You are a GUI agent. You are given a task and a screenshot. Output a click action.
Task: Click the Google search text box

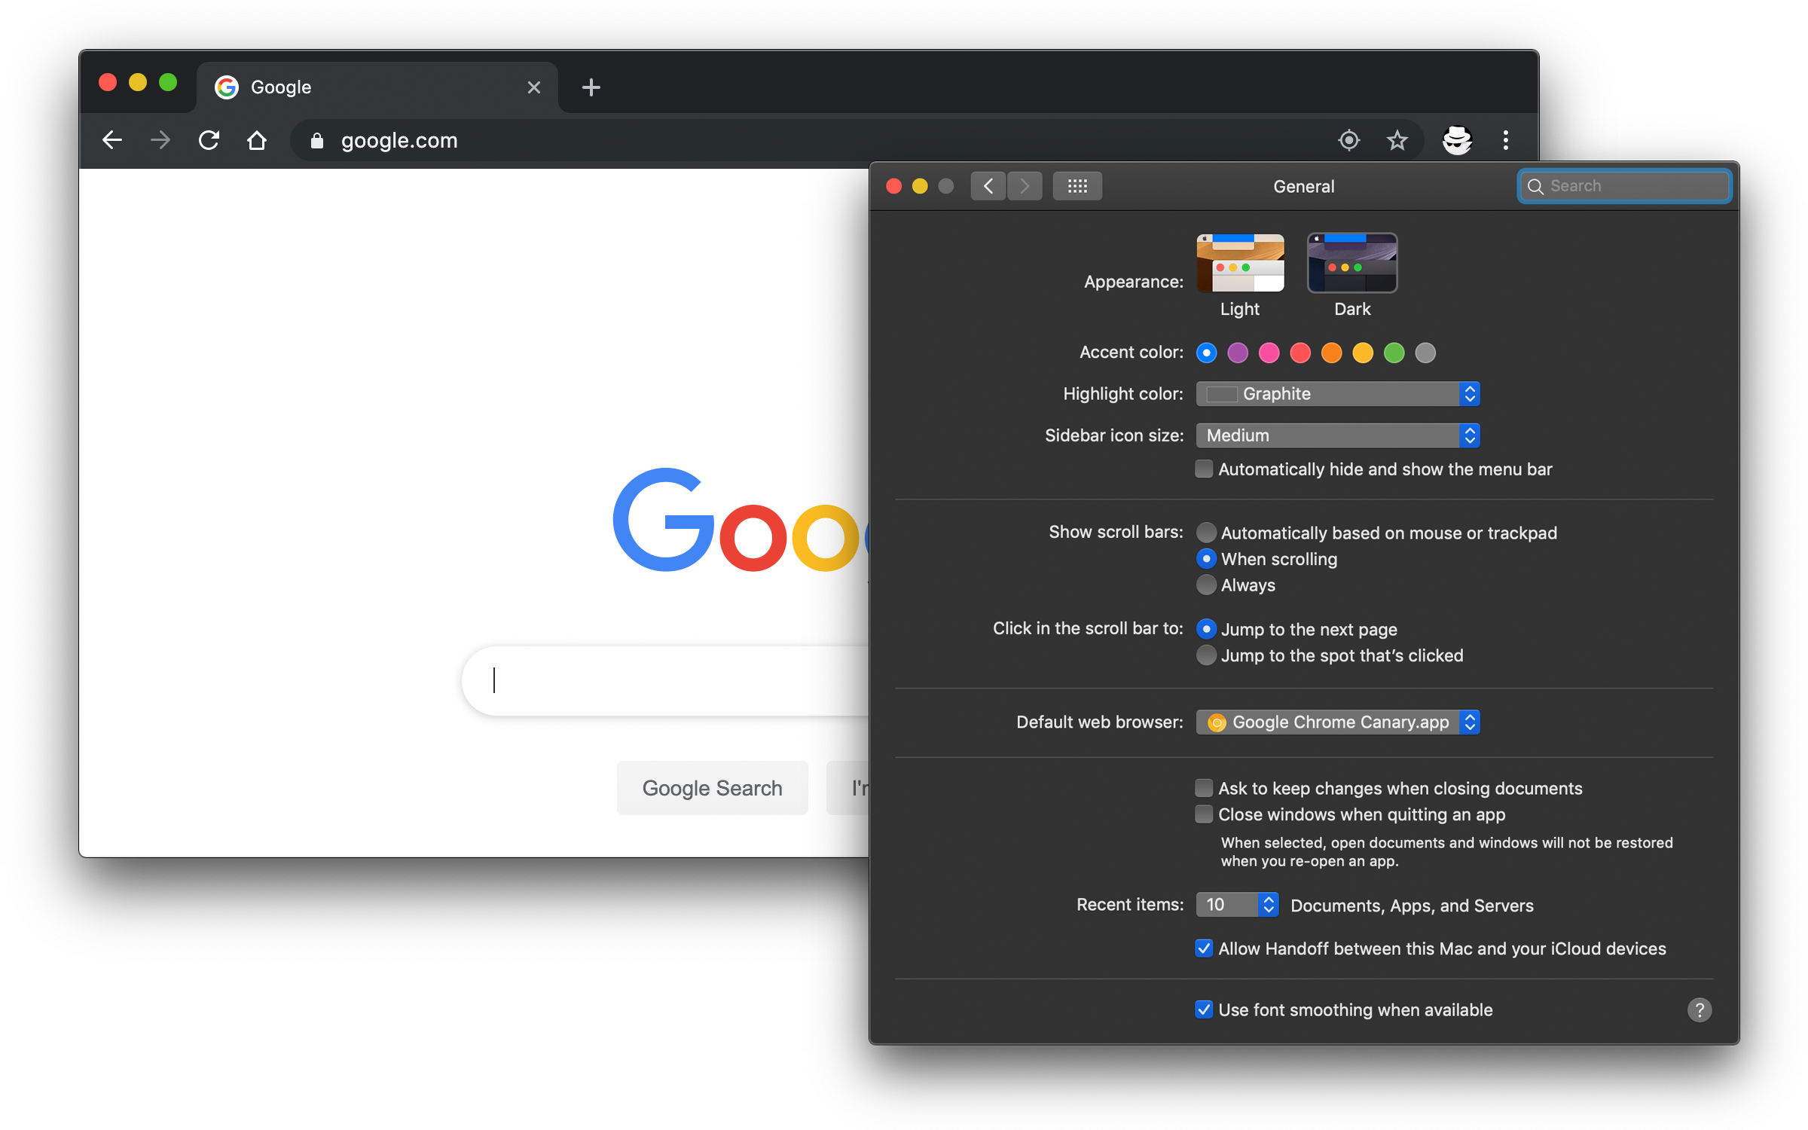666,680
